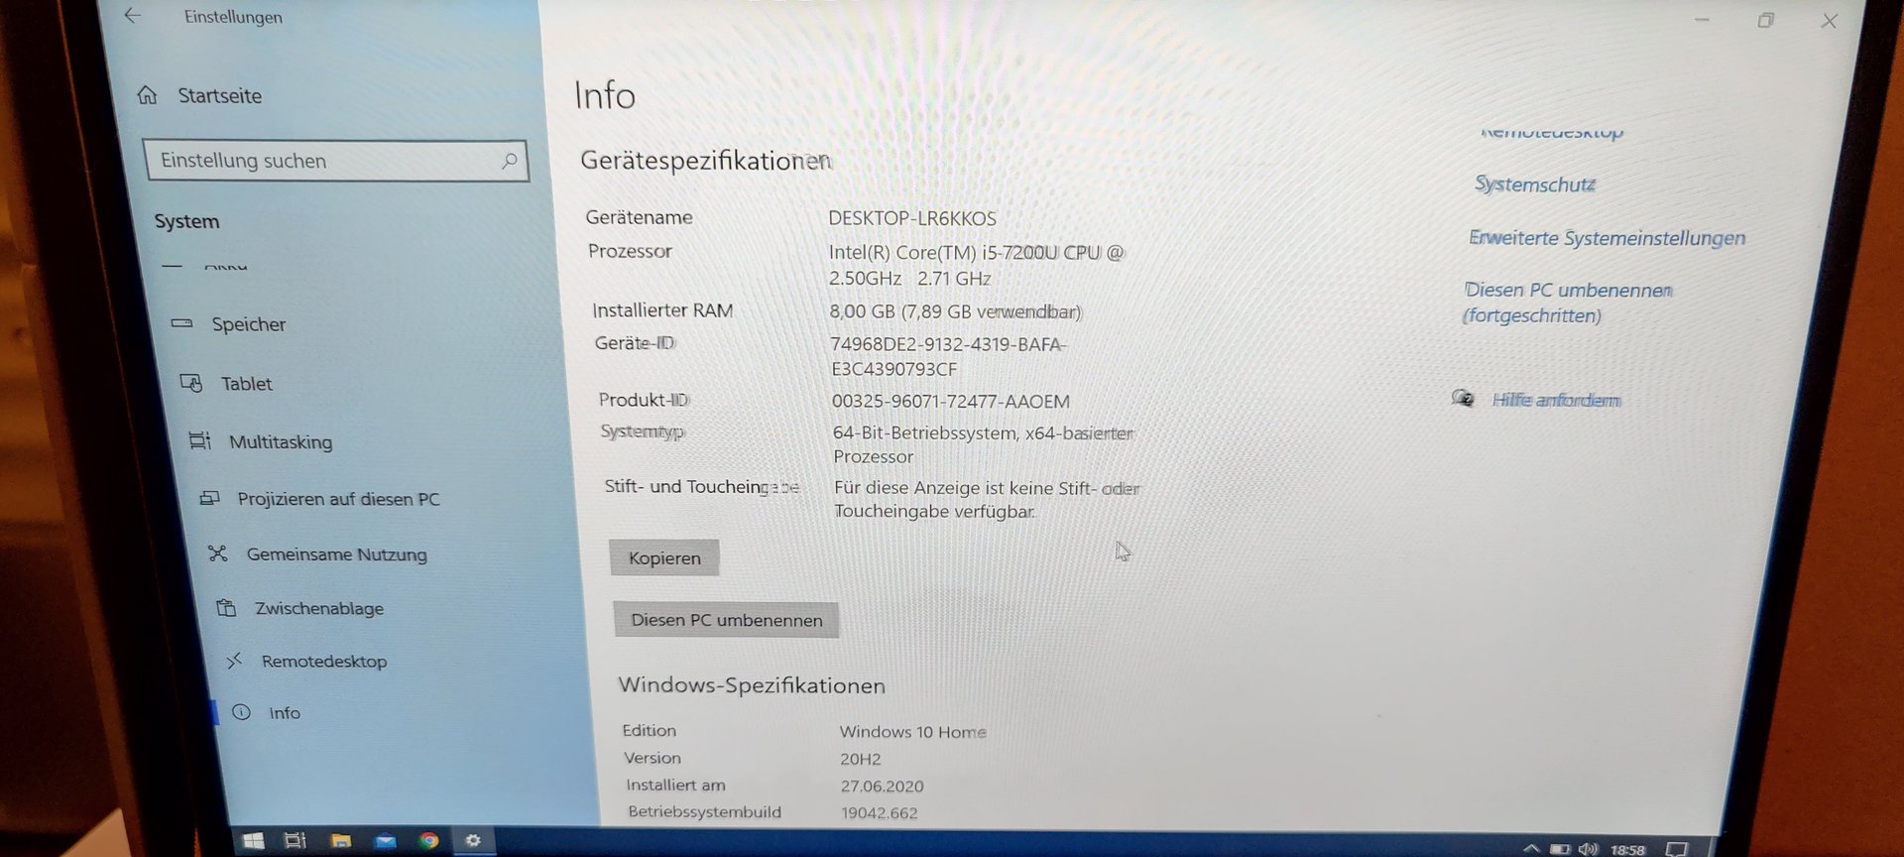This screenshot has width=1904, height=857.
Task: Click the Kopieren button
Action: coord(664,558)
